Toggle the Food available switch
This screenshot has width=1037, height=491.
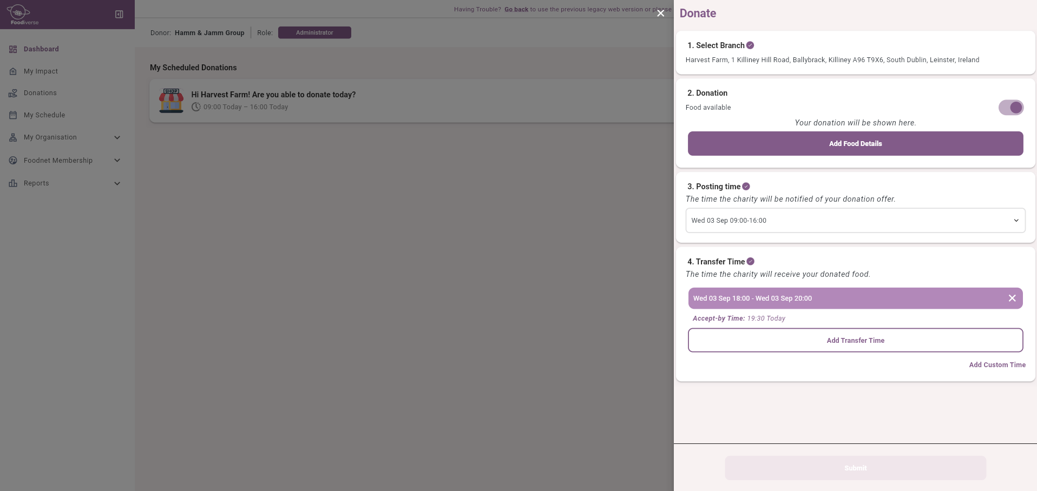pyautogui.click(x=1010, y=108)
